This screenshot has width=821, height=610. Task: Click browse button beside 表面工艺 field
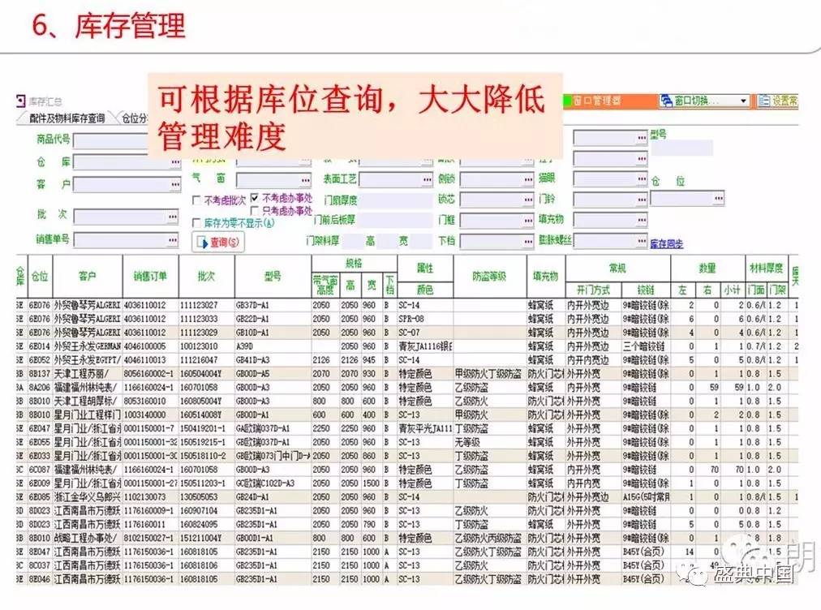tap(426, 179)
